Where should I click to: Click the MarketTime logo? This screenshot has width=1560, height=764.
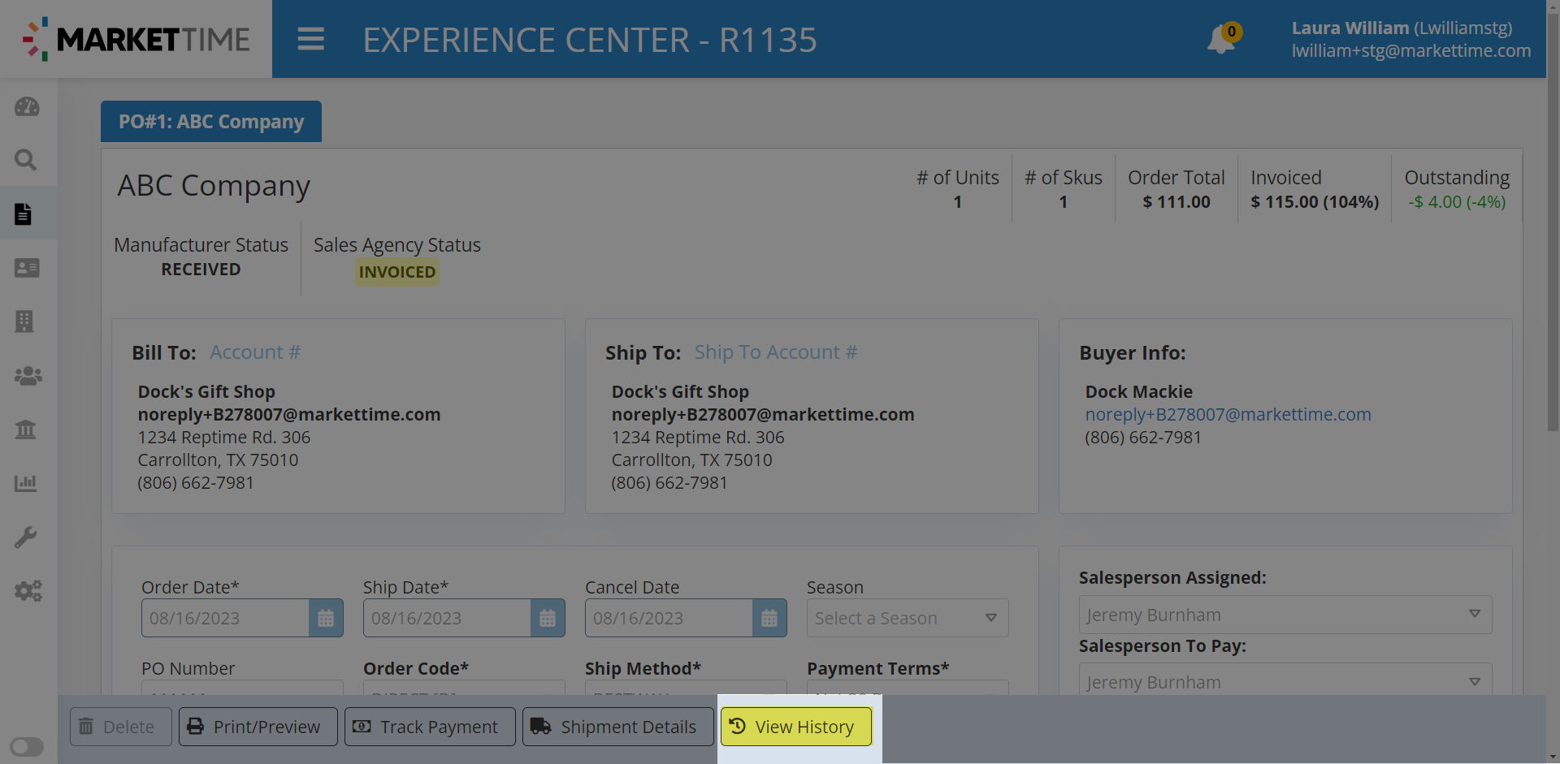tap(136, 39)
